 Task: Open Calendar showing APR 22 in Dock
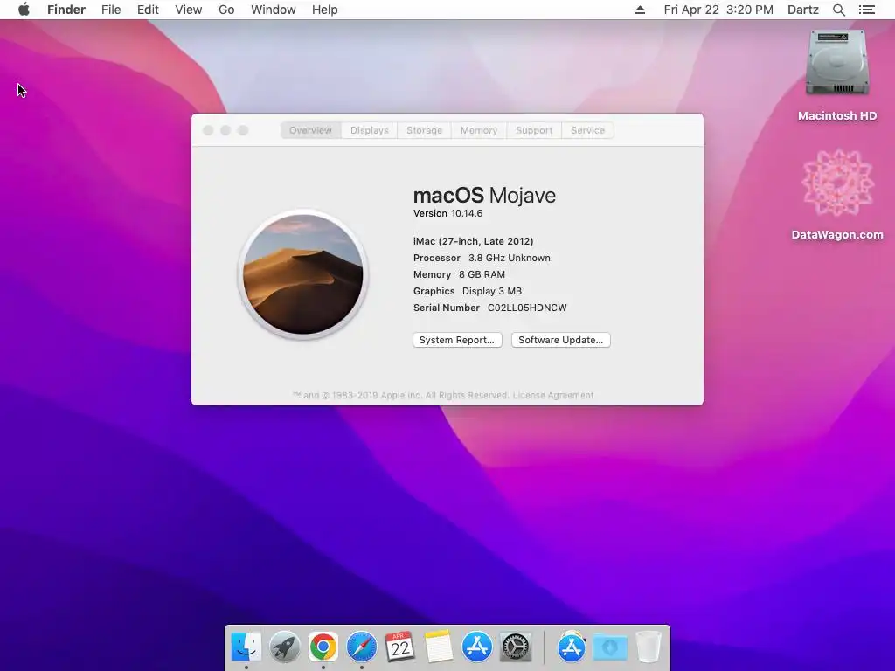pyautogui.click(x=399, y=647)
